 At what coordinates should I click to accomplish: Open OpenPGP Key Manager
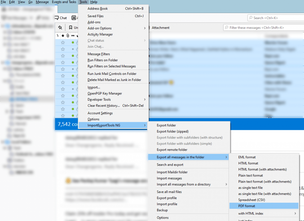(113, 93)
